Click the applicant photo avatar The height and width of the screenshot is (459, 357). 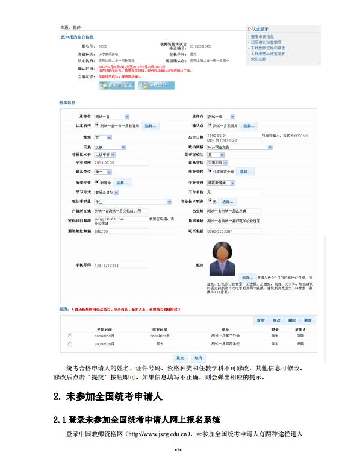click(x=222, y=259)
